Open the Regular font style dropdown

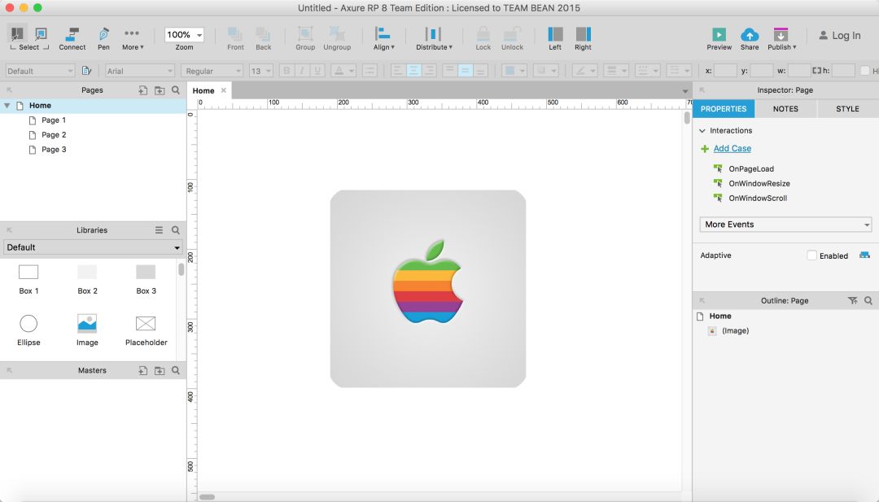pyautogui.click(x=212, y=71)
